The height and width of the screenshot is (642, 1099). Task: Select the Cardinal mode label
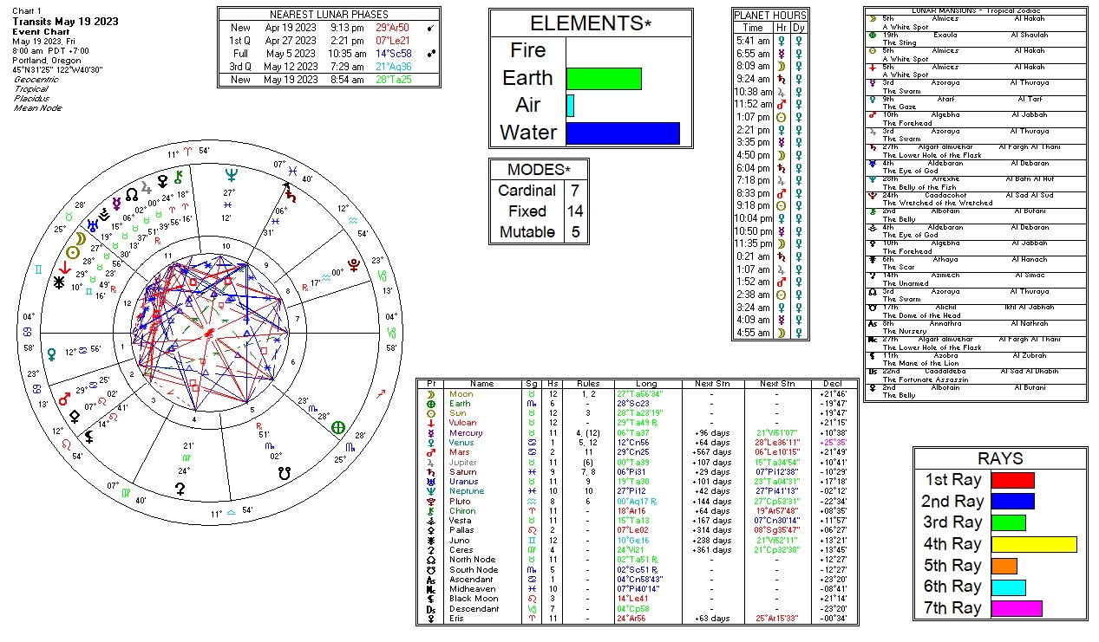527,191
